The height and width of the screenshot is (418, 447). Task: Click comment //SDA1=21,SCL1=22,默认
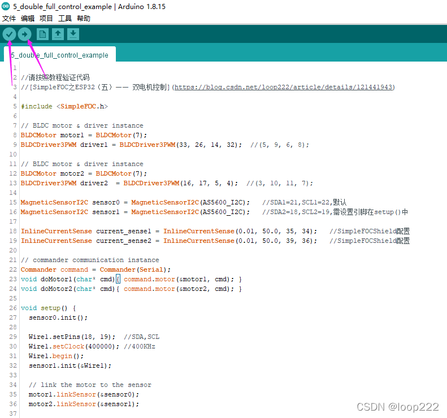pos(305,202)
